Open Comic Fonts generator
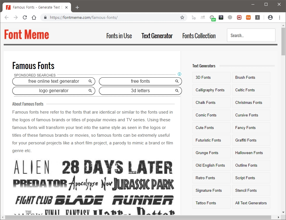This screenshot has height=220, width=286. (211, 115)
